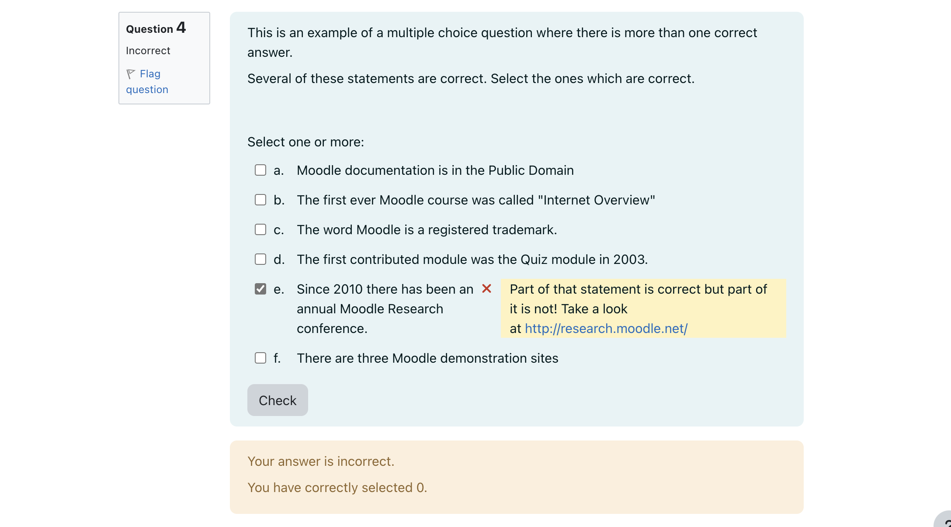The height and width of the screenshot is (527, 951).
Task: Click the Question 4 heading
Action: tap(156, 28)
